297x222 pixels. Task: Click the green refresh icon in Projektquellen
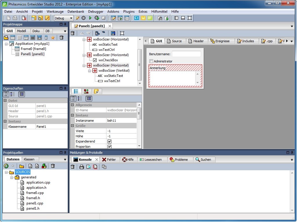6,166
